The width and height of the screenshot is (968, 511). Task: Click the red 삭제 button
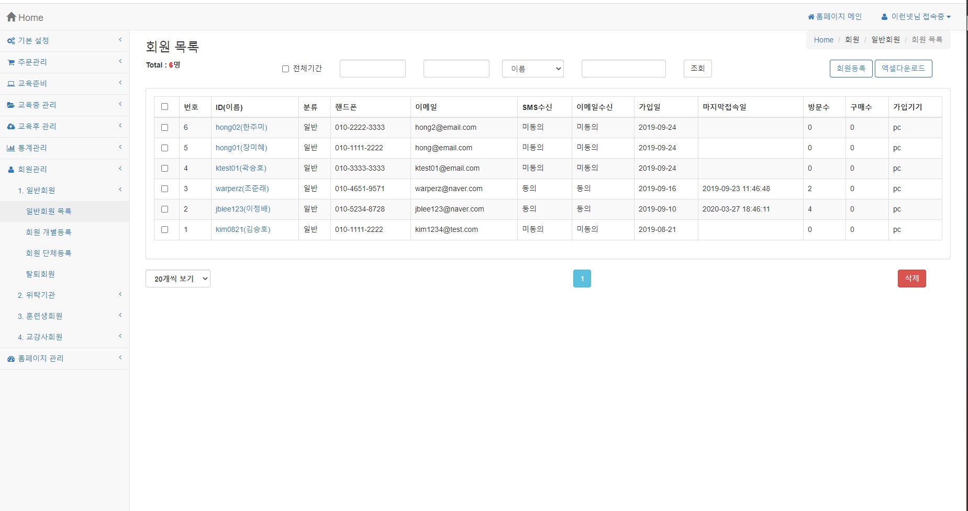pyautogui.click(x=912, y=279)
